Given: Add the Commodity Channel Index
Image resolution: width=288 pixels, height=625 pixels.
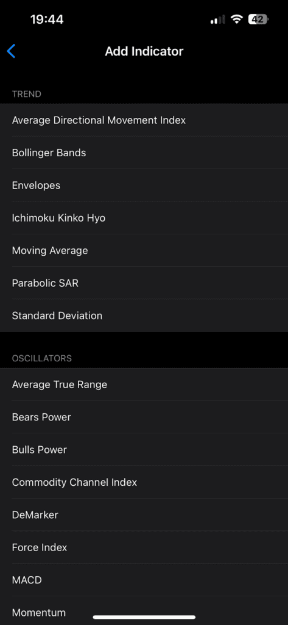Looking at the screenshot, I should click(144, 482).
